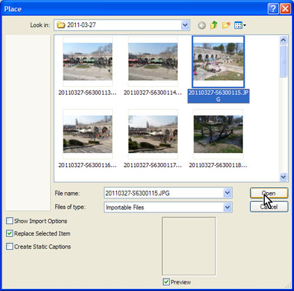Click the scrollbar down arrow
This screenshot has width=294, height=291.
[x=283, y=177]
